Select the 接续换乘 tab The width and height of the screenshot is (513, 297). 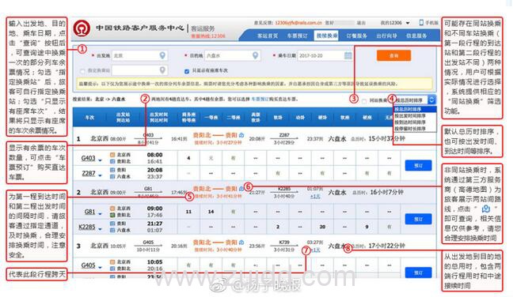pos(326,36)
